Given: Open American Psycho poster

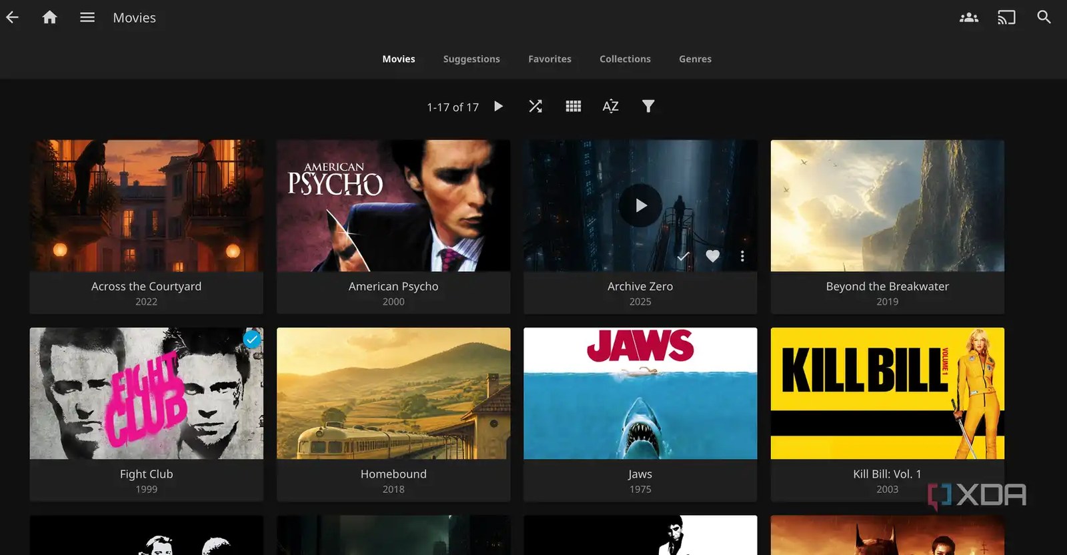Looking at the screenshot, I should [x=393, y=205].
